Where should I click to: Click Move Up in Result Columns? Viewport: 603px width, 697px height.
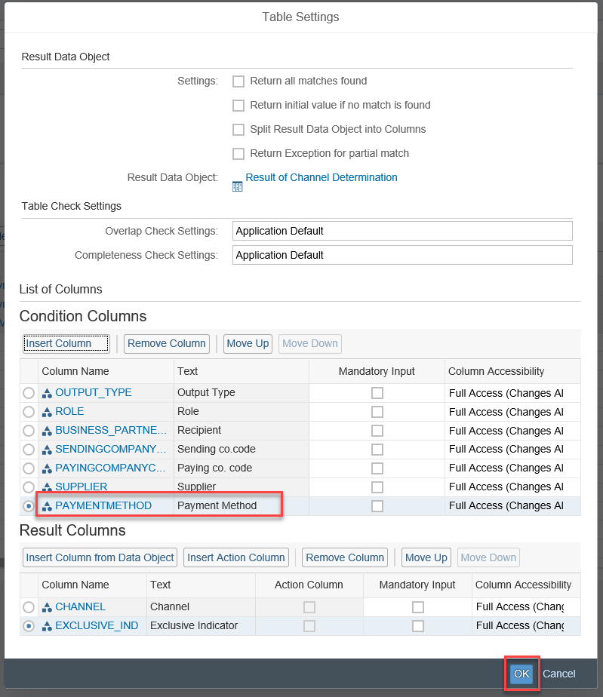pyautogui.click(x=426, y=557)
